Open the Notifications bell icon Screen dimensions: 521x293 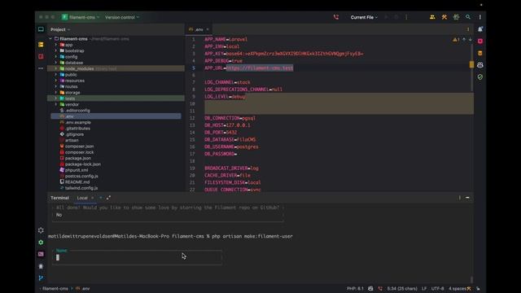pos(480,29)
